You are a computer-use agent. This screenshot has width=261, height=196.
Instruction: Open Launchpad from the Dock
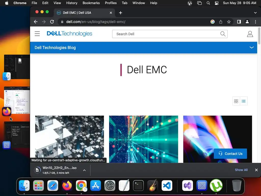click(38, 186)
